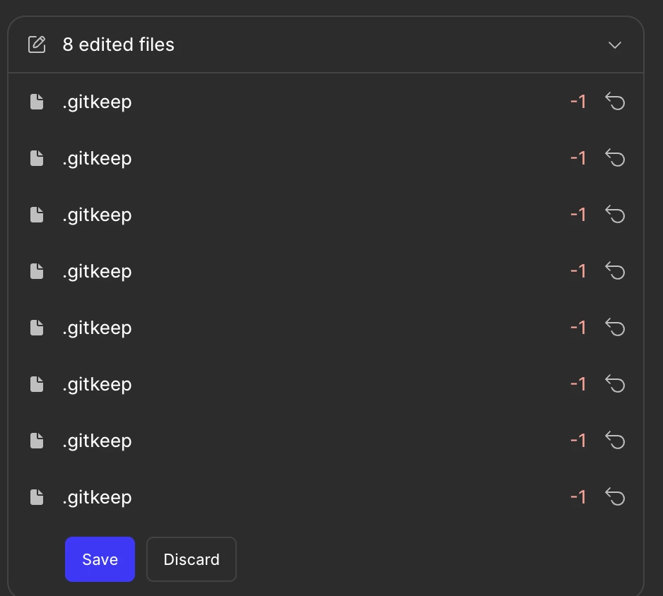Image resolution: width=663 pixels, height=596 pixels.
Task: Click the file icon of last .gitkeep
Action: click(37, 497)
